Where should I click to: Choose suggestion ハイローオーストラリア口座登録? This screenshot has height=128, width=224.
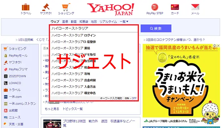(94, 42)
